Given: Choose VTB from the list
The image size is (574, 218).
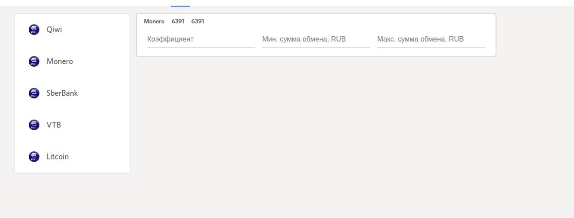Looking at the screenshot, I should 72,125.
